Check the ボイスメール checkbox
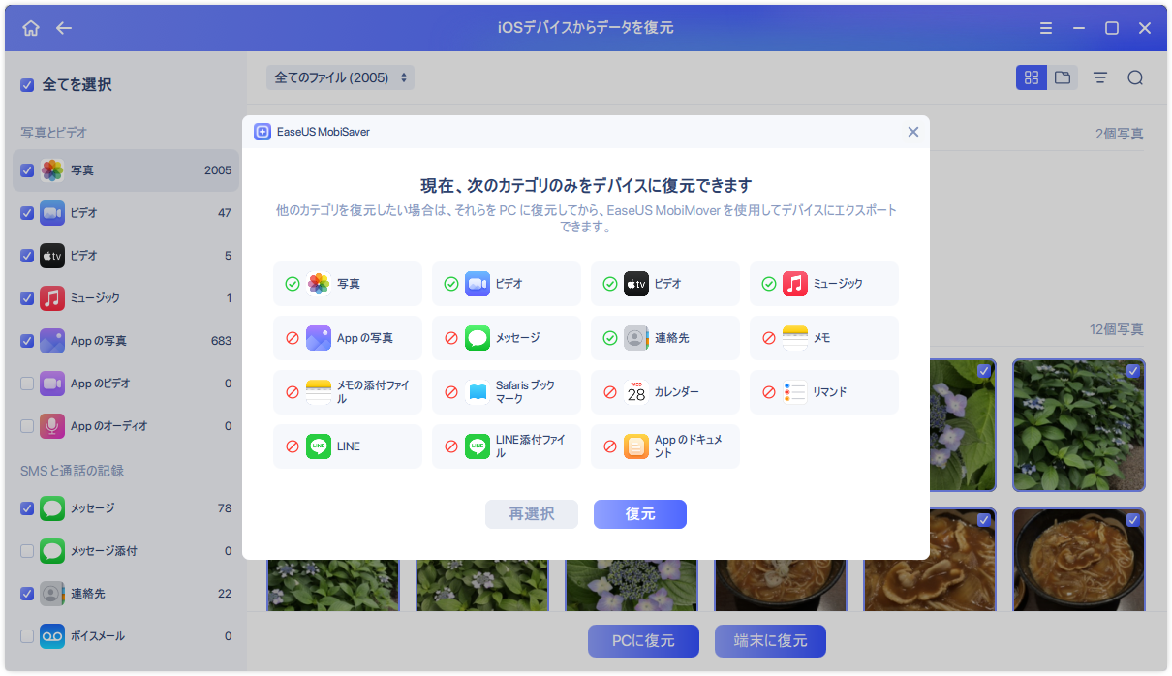1172x676 pixels. 27,636
